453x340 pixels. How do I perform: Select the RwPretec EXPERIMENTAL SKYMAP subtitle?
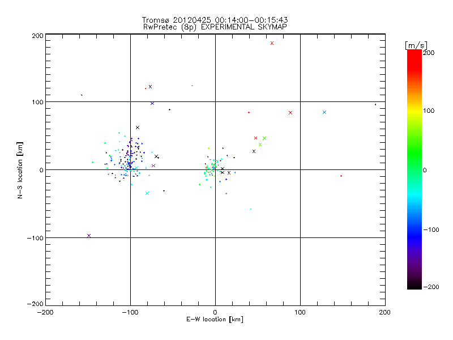[215, 27]
